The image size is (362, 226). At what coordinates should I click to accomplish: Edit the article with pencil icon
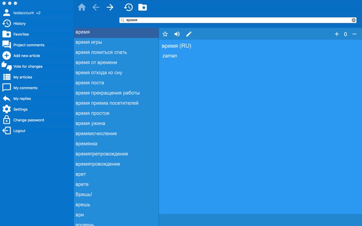pyautogui.click(x=189, y=34)
